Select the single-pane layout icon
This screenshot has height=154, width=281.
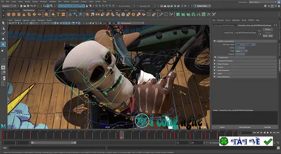coord(3,67)
